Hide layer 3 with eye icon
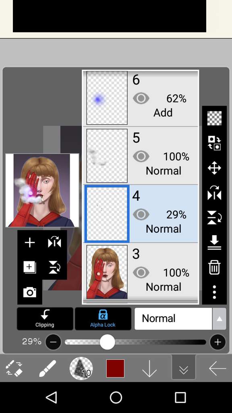Screen dimensions: 232x413 click(x=141, y=273)
